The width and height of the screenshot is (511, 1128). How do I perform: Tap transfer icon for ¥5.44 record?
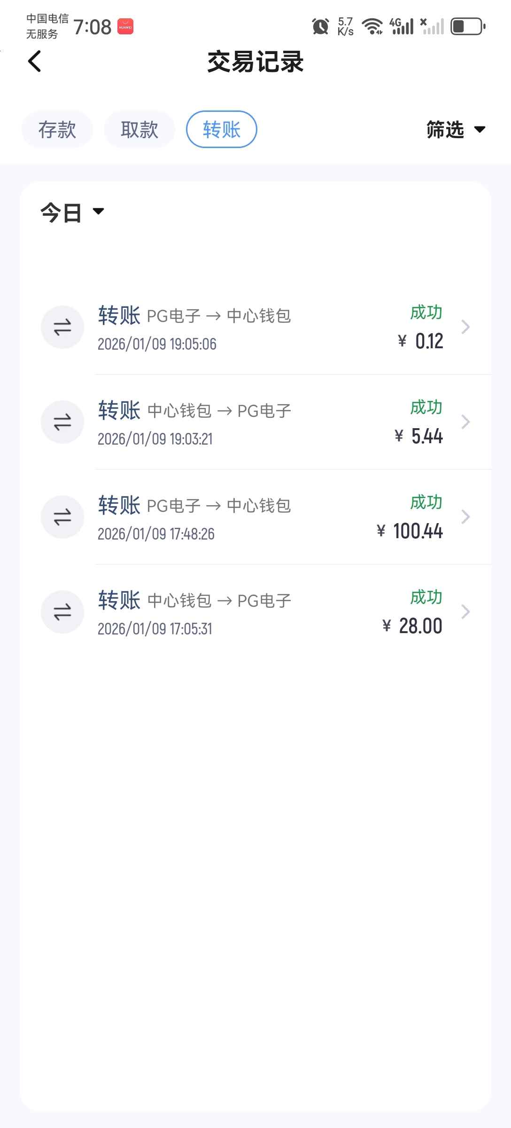(x=62, y=422)
